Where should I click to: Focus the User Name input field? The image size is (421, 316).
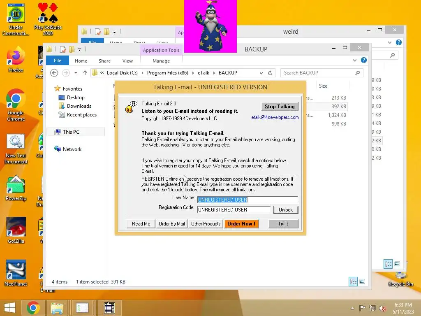[x=247, y=200]
